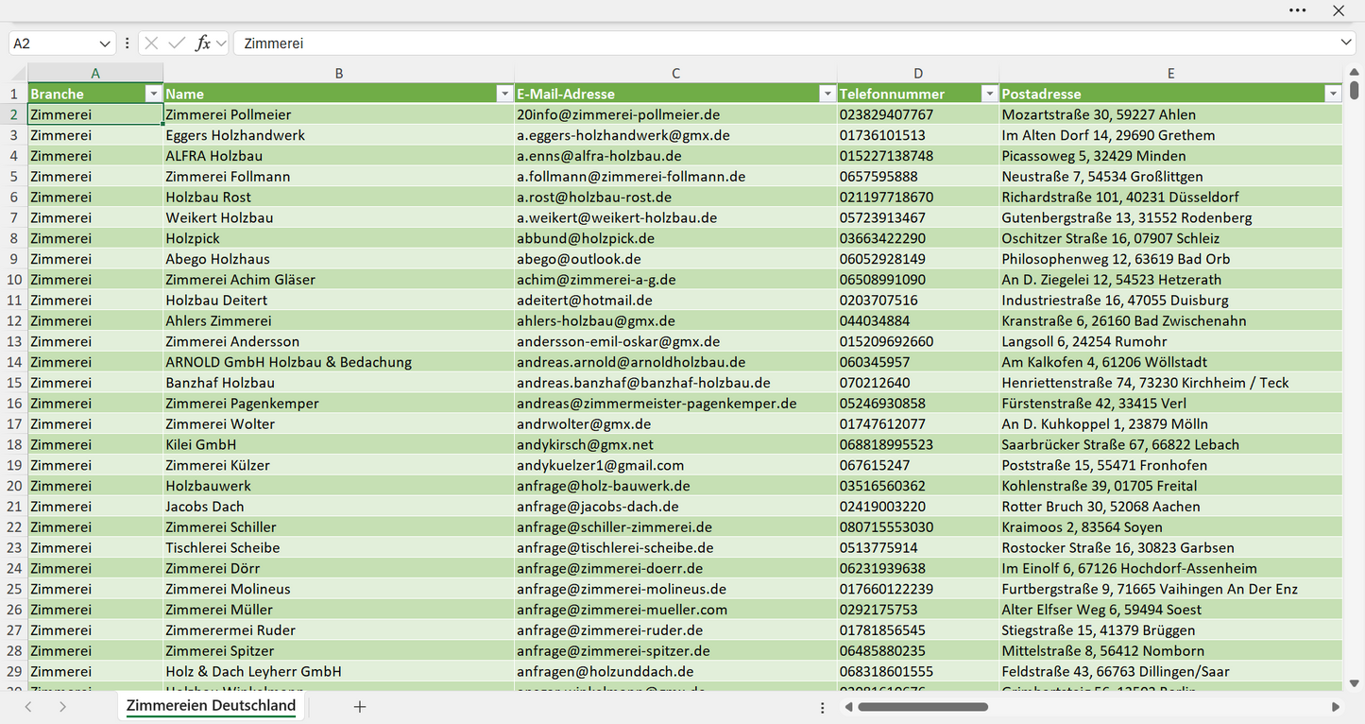Select column A header

95,74
